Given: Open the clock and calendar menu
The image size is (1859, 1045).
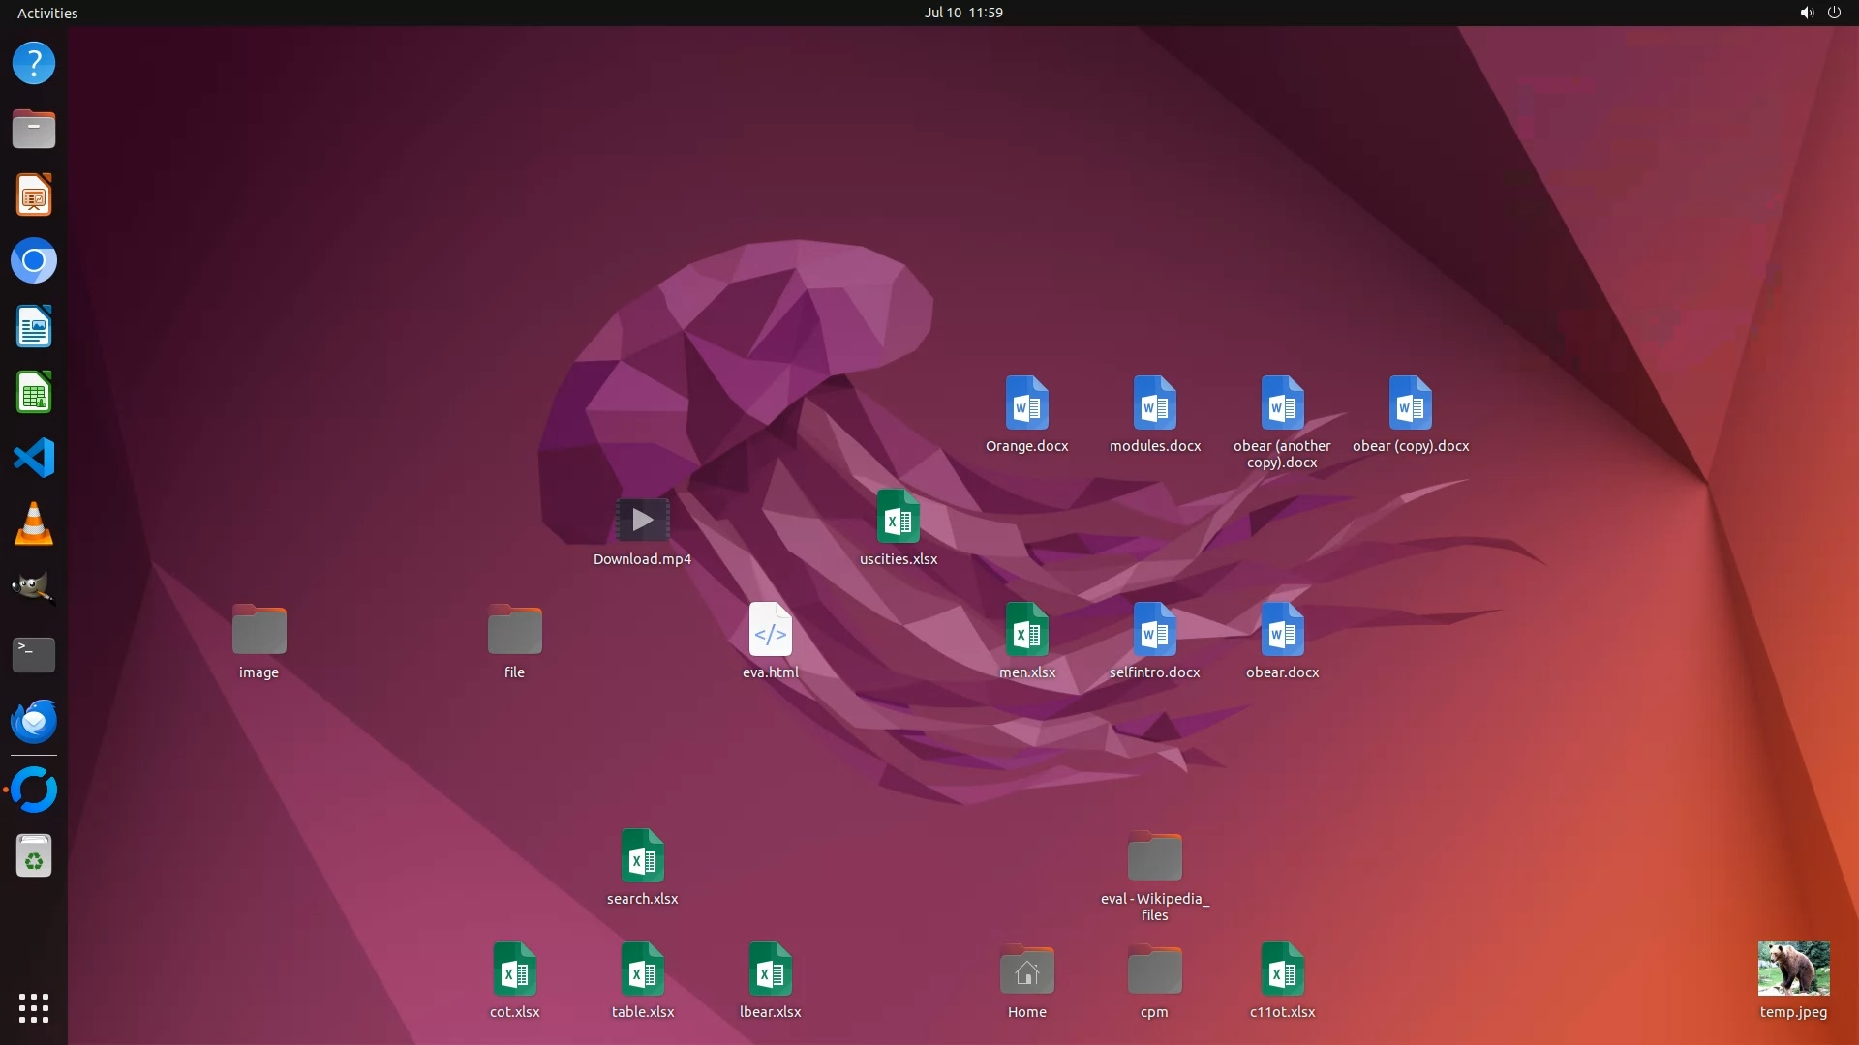Looking at the screenshot, I should point(962,13).
